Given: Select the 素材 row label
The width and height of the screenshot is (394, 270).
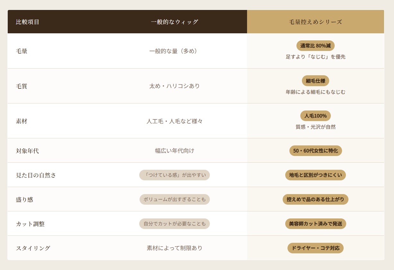Looking at the screenshot, I should coord(21,121).
